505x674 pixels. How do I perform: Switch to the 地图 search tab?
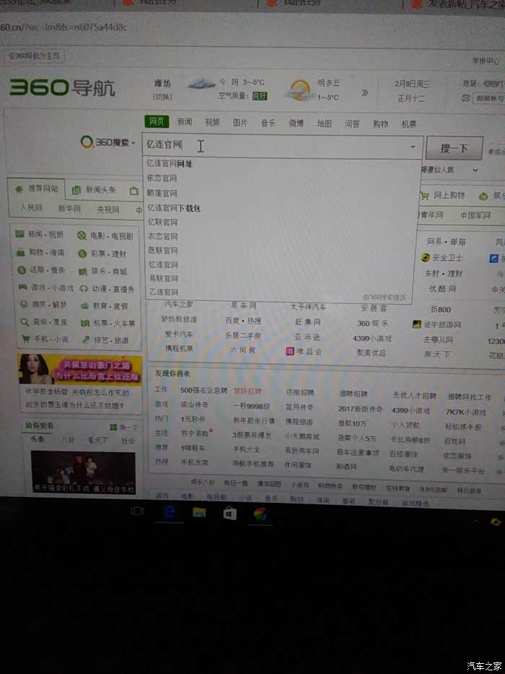324,124
